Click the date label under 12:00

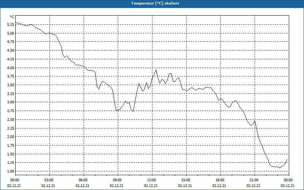point(150,186)
